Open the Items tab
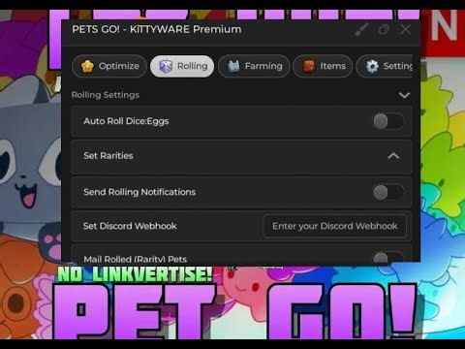465x349 pixels. coord(323,66)
